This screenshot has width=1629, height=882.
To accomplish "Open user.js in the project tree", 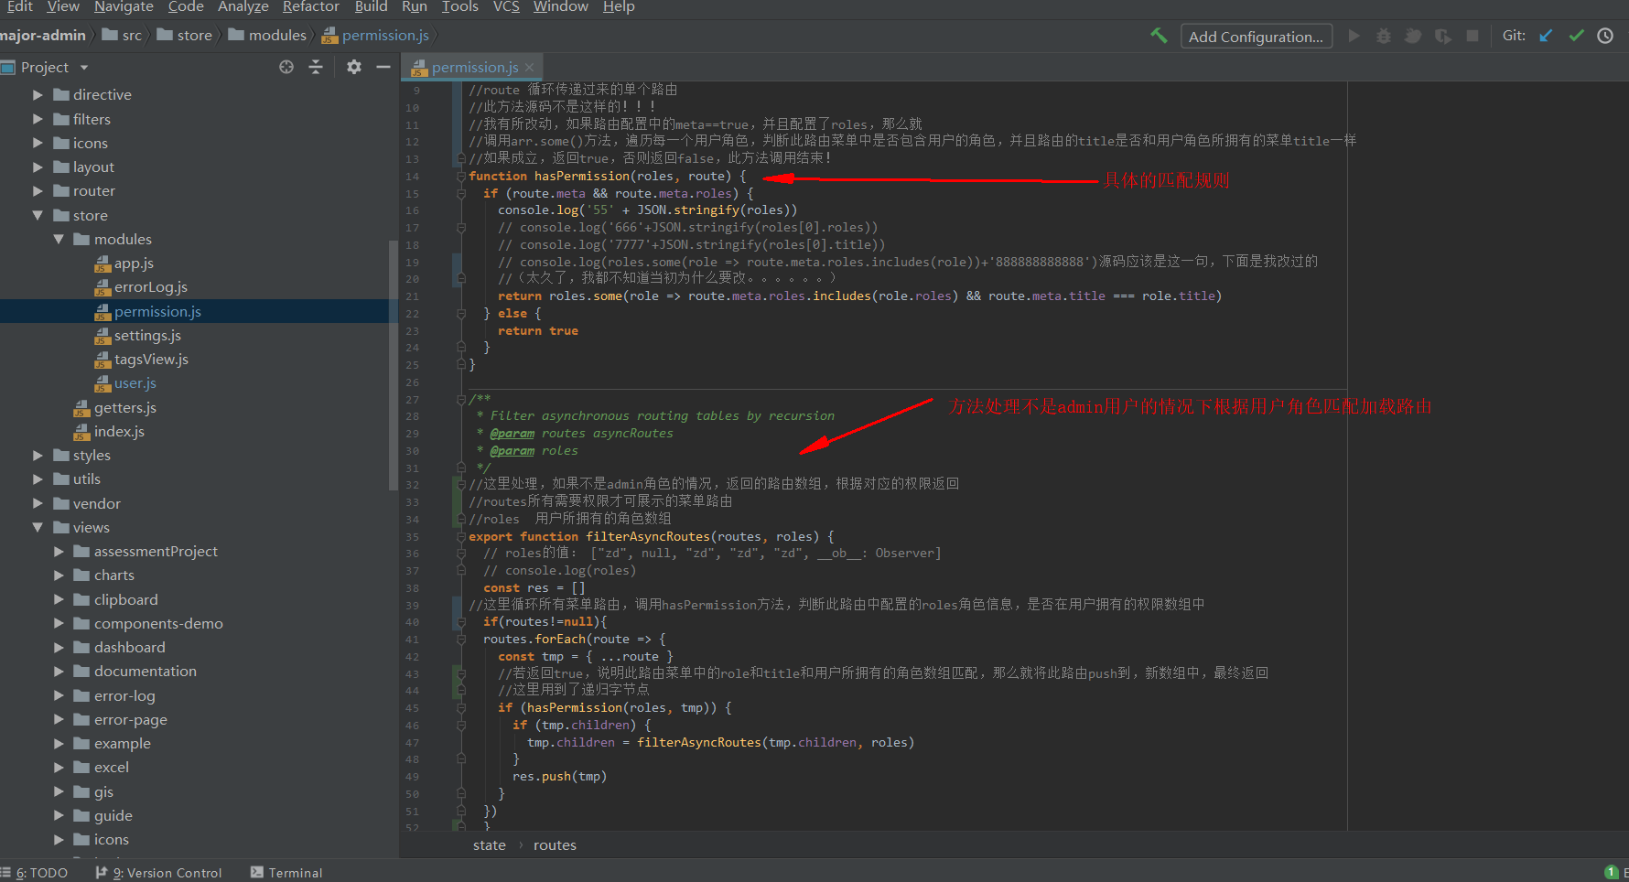I will (x=135, y=383).
